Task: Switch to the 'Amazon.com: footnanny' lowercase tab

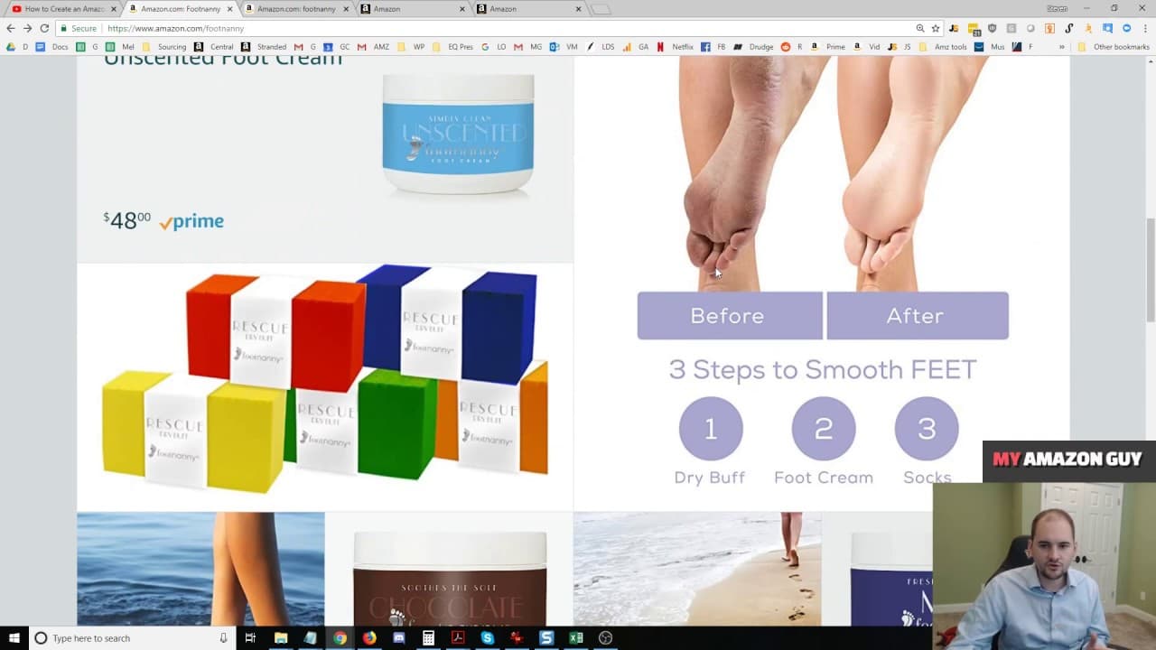Action: [x=296, y=9]
